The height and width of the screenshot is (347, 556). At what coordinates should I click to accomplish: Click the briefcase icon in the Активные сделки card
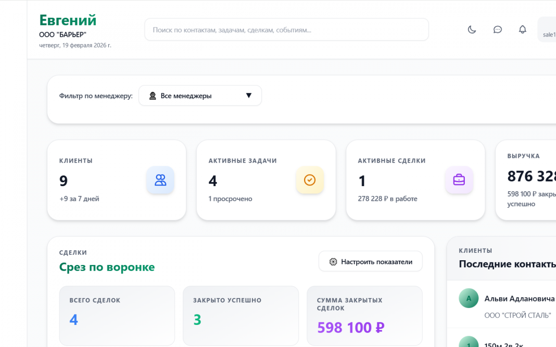(459, 180)
